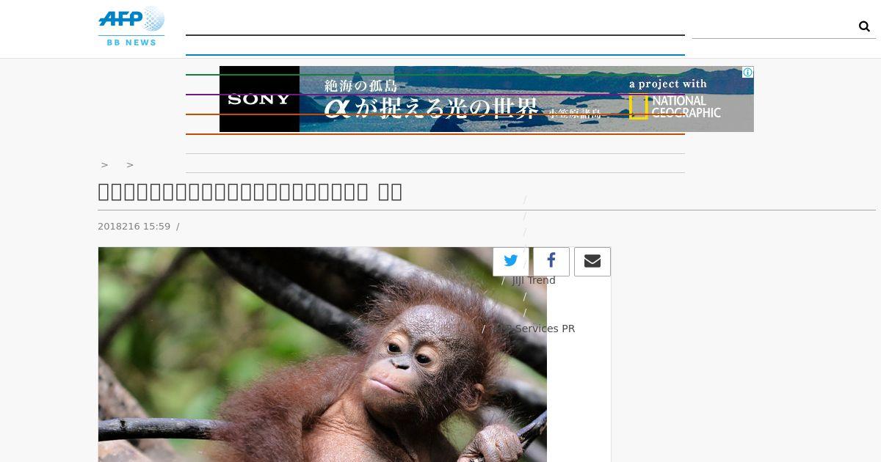Open the orangutan article photo
881x462 pixels.
tap(322, 354)
